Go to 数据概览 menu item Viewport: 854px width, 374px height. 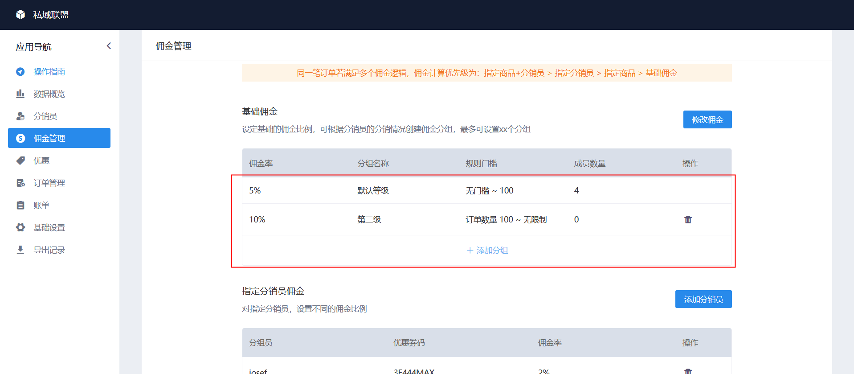(49, 94)
